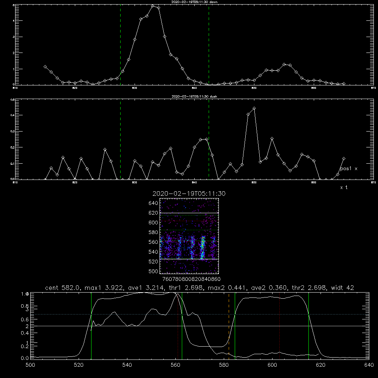The width and height of the screenshot is (378, 378).
Task: Click the left green dashed line in dawn plot
Action: [x=120, y=45]
